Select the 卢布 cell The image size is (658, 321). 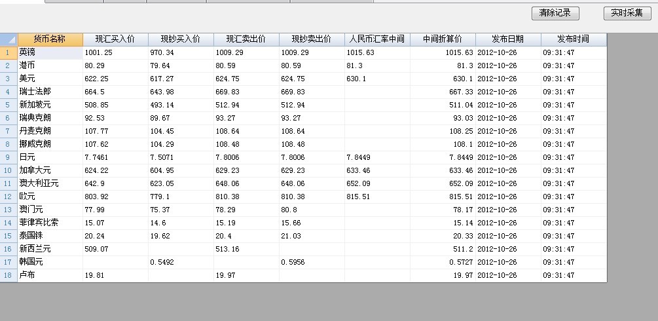pyautogui.click(x=50, y=275)
